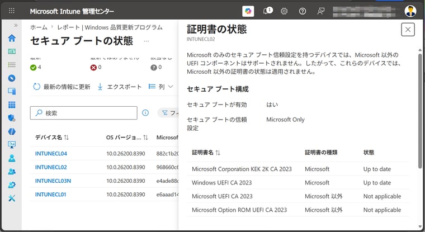
Task: Open the app launcher grid icon
Action: click(12, 11)
